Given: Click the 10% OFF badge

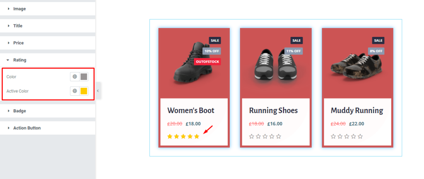Looking at the screenshot, I should [x=212, y=51].
